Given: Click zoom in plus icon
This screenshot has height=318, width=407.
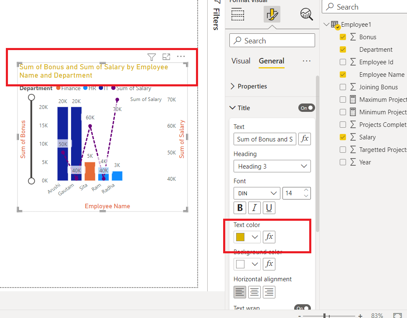Looking at the screenshot, I should (360, 315).
